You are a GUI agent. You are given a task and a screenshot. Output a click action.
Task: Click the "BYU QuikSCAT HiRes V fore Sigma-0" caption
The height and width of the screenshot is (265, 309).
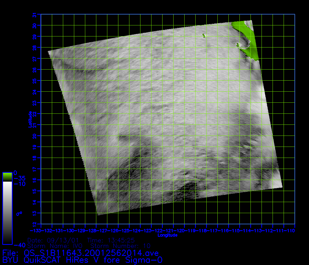[82, 260]
